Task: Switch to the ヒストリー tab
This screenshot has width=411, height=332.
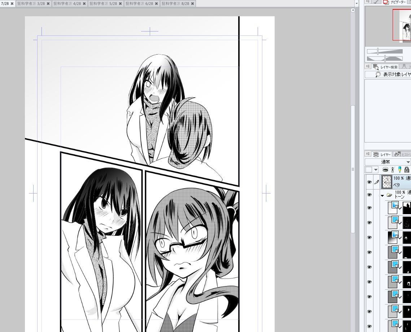Action: [402, 154]
